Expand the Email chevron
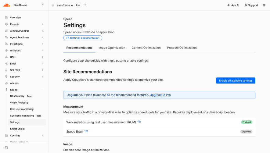Image resolution: width=270 pixels, height=153 pixels. click(42, 63)
